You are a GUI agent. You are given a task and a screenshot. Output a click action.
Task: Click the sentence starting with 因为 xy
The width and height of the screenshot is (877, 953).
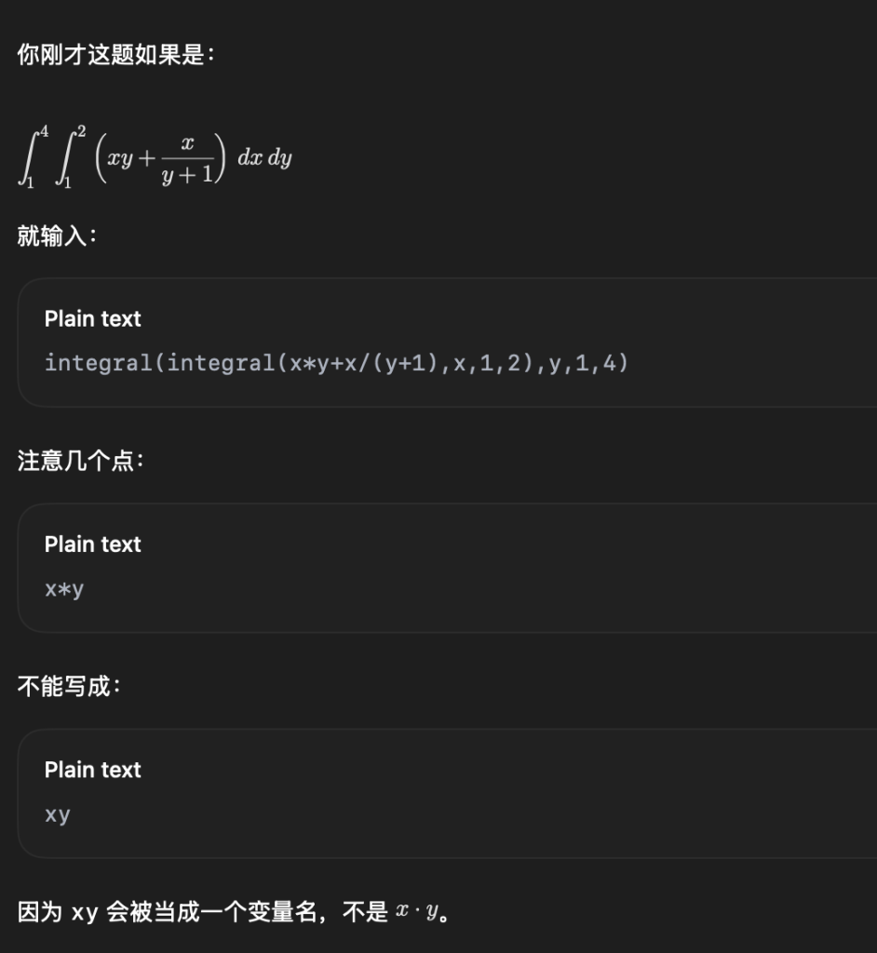point(234,912)
